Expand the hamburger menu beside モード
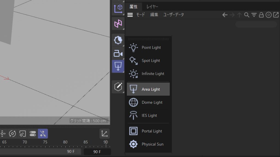280x157 pixels. pos(130,15)
